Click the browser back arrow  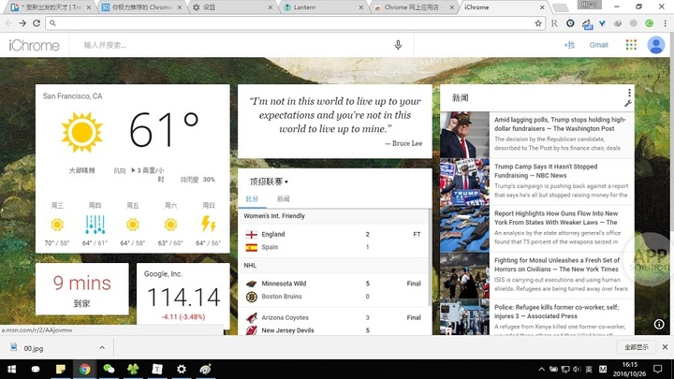click(8, 23)
